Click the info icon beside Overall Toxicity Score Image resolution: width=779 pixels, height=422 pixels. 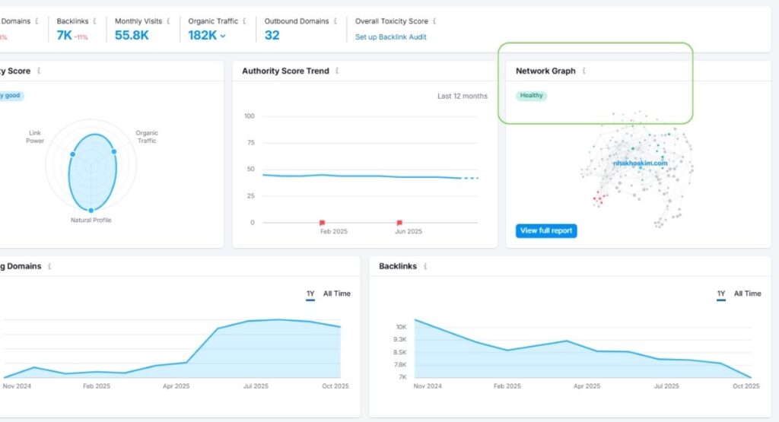coord(434,21)
